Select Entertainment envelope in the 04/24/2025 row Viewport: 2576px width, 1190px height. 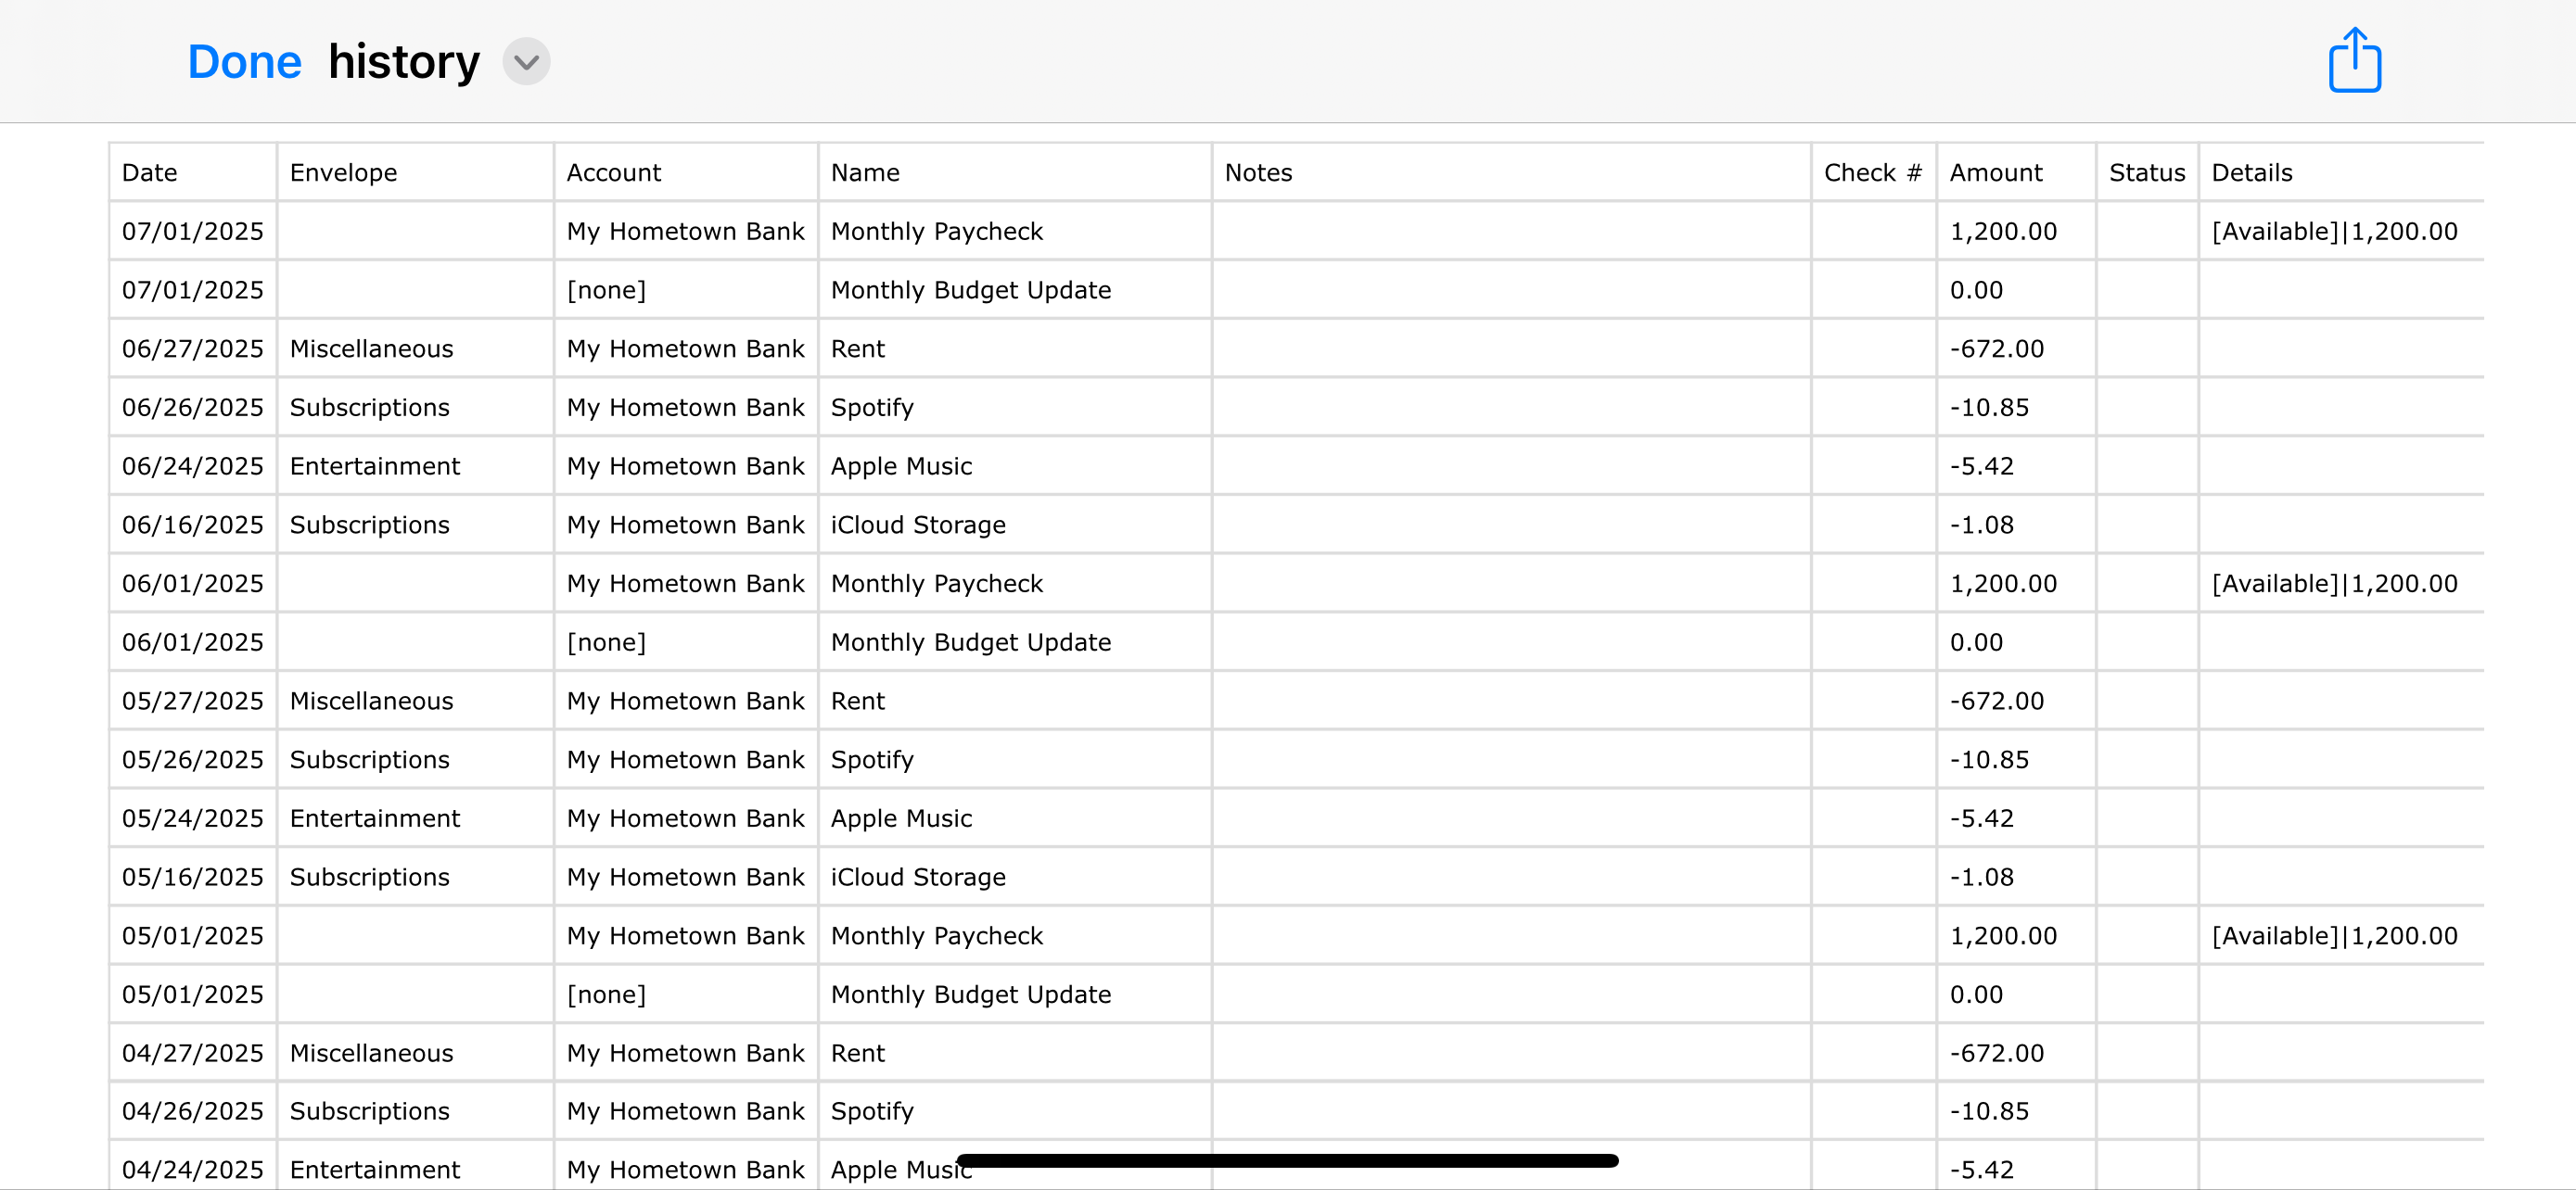pyautogui.click(x=375, y=1171)
